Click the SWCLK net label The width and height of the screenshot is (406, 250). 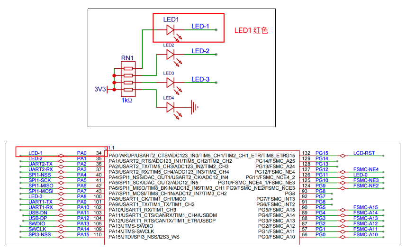tap(37, 229)
